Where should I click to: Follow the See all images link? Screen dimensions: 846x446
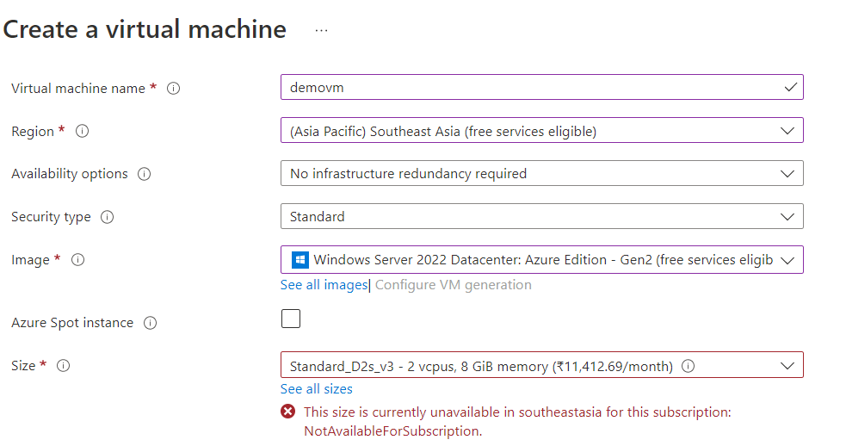(324, 285)
